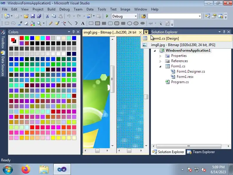Open the Data Sources side tab
The width and height of the screenshot is (233, 175).
click(3, 64)
